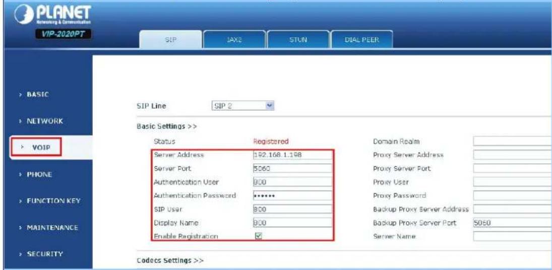Toggle the Enable Registration checkbox
This screenshot has height=270, width=552.
coord(259,236)
